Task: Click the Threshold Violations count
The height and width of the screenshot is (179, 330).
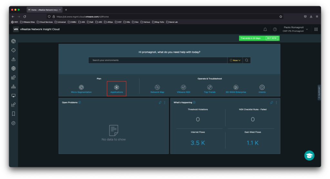Action: [198, 120]
